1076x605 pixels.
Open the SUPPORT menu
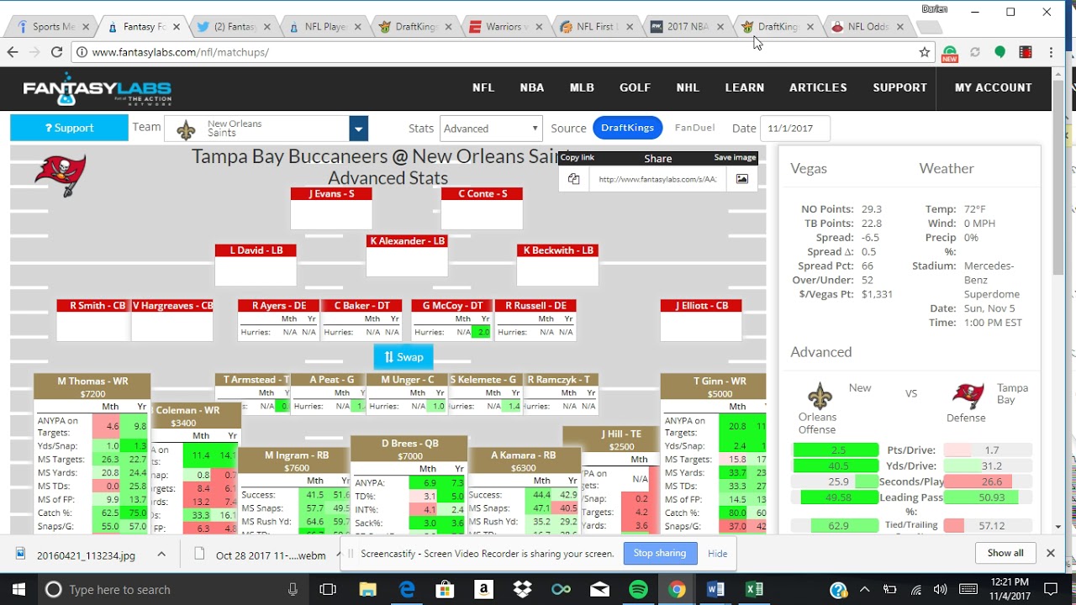click(x=899, y=87)
